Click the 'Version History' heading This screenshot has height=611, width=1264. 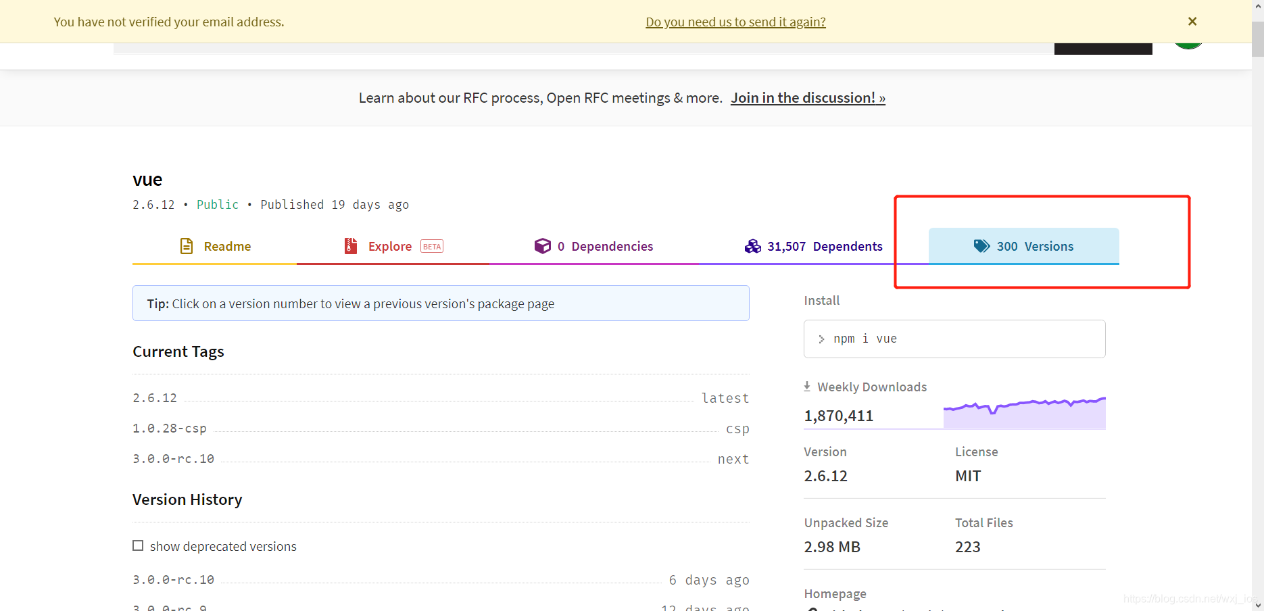(187, 499)
